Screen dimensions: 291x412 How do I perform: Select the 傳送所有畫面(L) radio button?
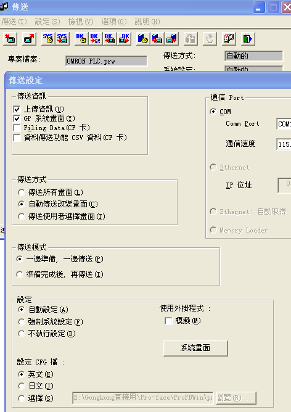pos(22,192)
